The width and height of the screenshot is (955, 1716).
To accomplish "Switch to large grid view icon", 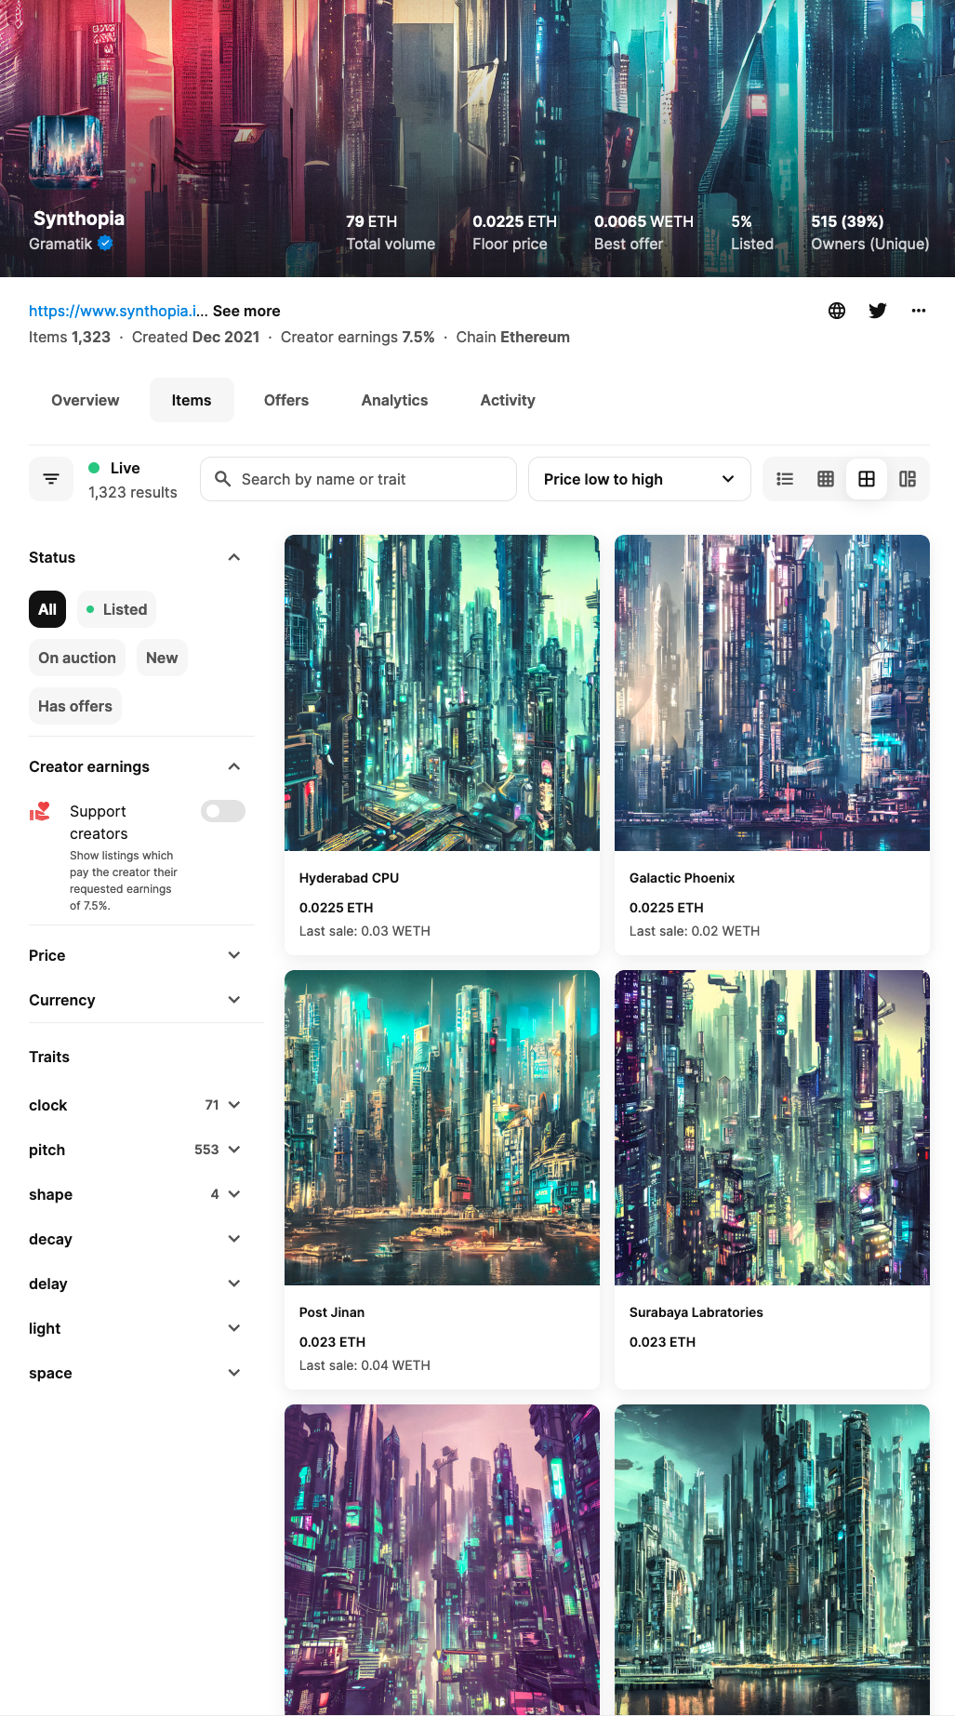I will 867,479.
